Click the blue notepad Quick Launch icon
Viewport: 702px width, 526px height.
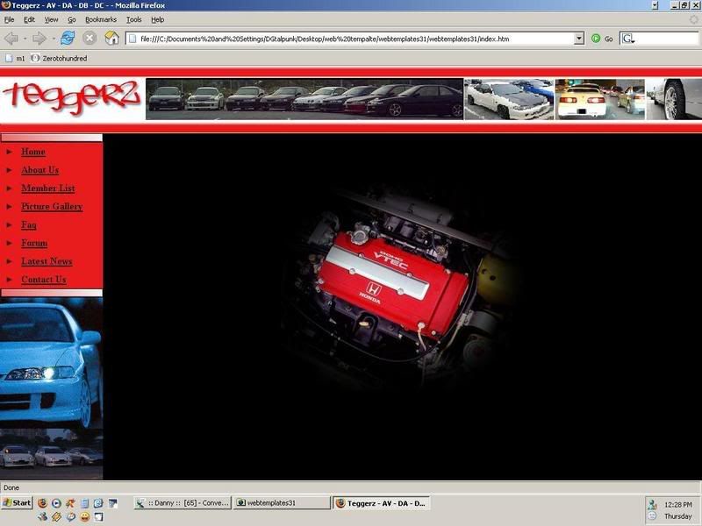(x=84, y=503)
